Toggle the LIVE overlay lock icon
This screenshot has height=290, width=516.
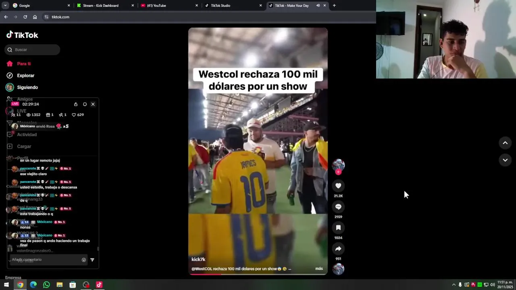coord(76,104)
